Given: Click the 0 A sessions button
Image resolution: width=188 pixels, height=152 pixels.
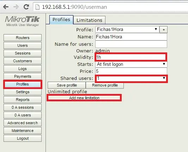Looking at the screenshot, I should click(x=23, y=107).
